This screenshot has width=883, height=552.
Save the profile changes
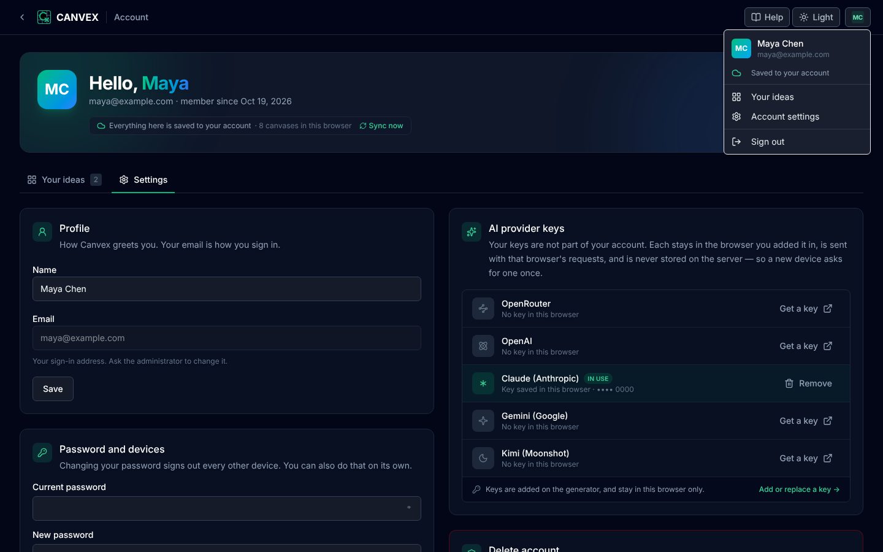coord(53,389)
